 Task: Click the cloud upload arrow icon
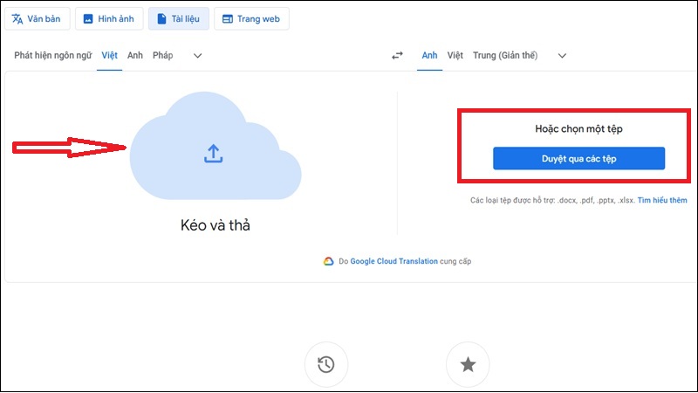213,154
